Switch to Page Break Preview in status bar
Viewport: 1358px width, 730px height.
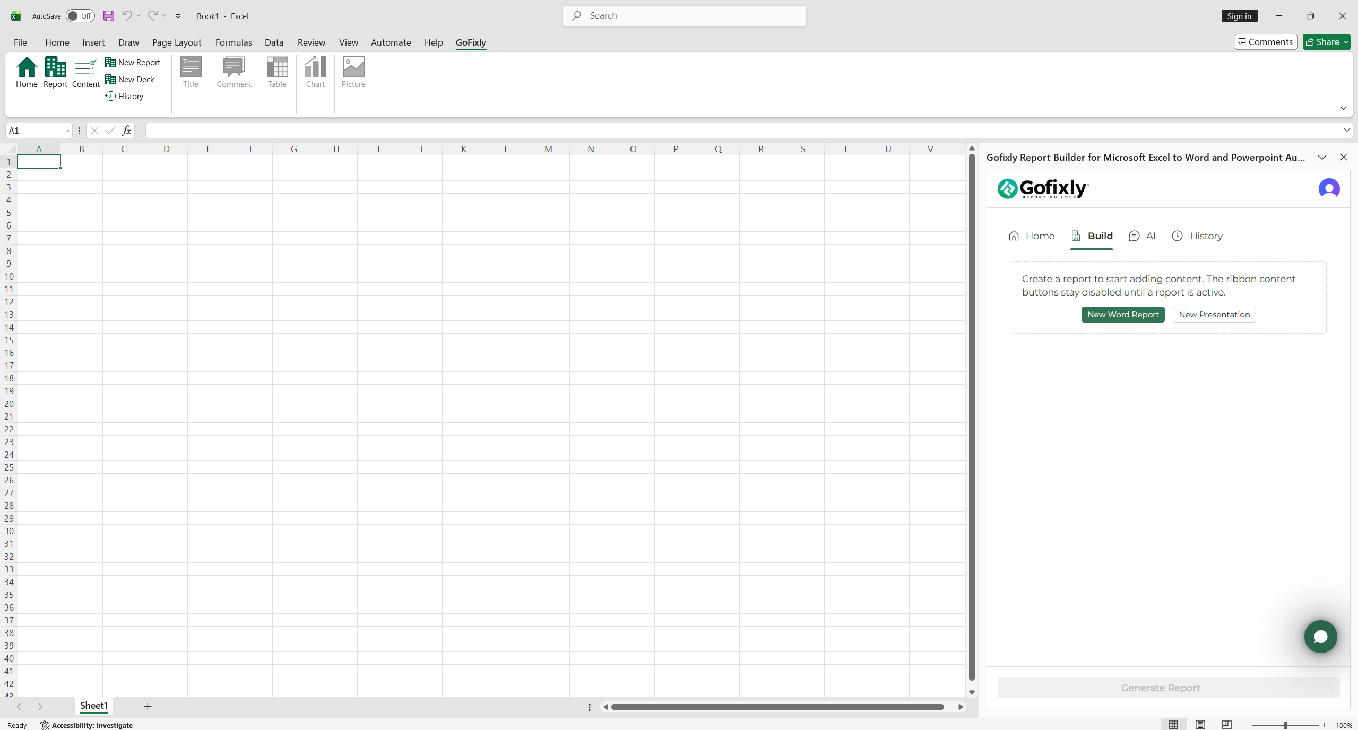1226,725
